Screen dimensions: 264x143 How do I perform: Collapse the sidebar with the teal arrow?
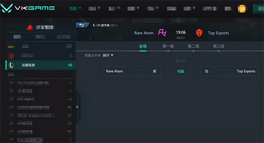77,107
